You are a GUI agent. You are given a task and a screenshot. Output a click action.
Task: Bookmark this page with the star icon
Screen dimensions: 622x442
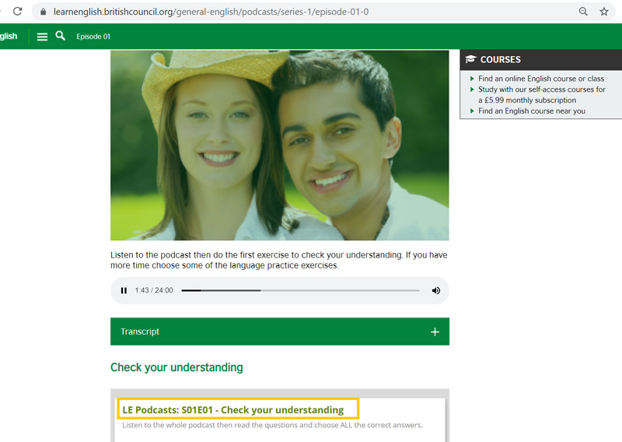[604, 12]
